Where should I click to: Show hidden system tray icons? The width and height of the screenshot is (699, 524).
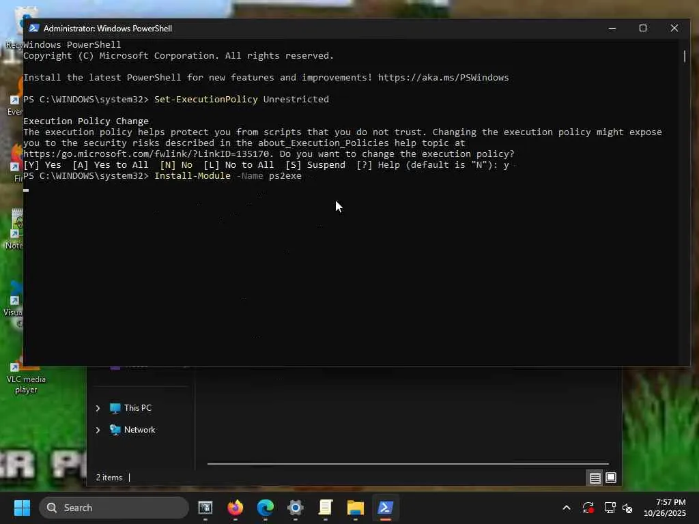click(x=566, y=508)
